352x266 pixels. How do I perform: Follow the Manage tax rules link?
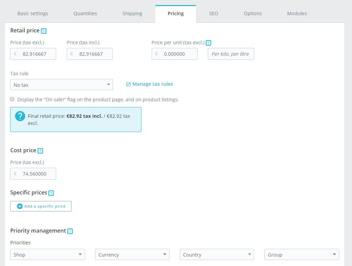pyautogui.click(x=153, y=84)
